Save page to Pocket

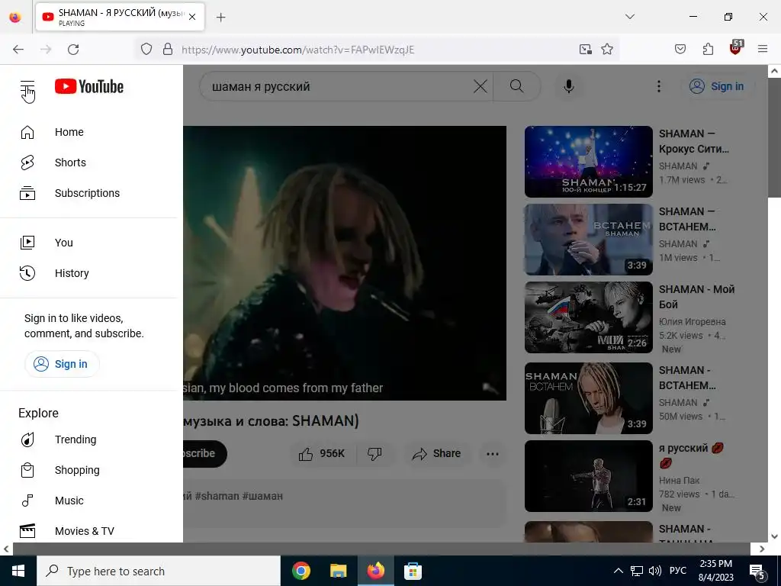[680, 49]
